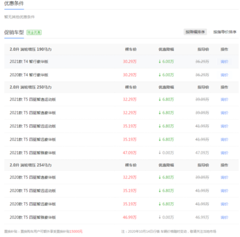Screen dimensions: 240x237
Task: Click 询价 for 2021款 T5 四驱智远运动版
Action: tap(224, 126)
